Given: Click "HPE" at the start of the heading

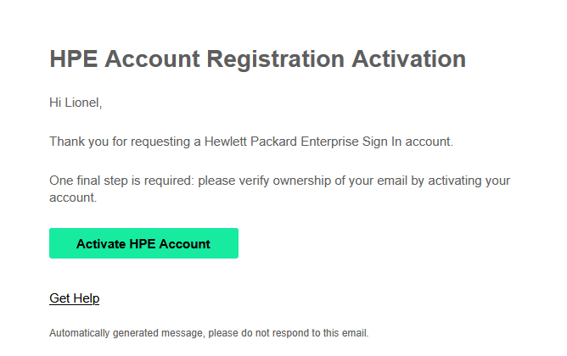Looking at the screenshot, I should 73,59.
